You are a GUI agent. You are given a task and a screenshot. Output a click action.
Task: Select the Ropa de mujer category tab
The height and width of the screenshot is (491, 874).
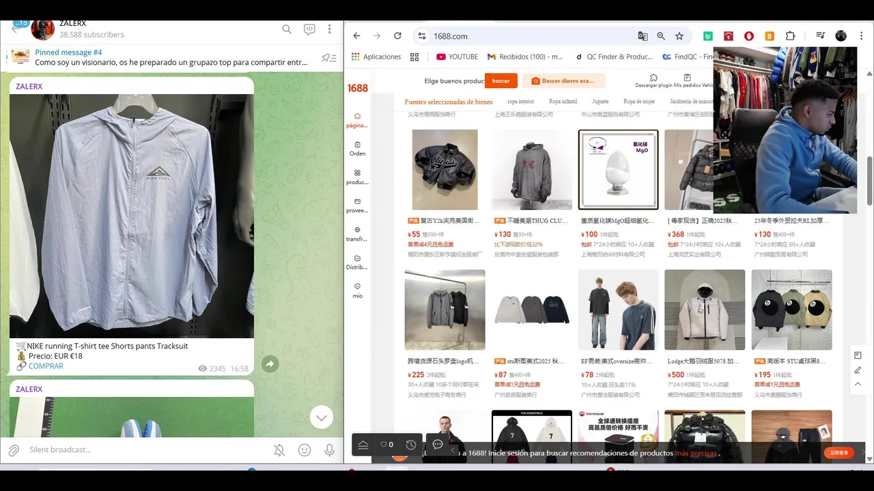tap(639, 102)
